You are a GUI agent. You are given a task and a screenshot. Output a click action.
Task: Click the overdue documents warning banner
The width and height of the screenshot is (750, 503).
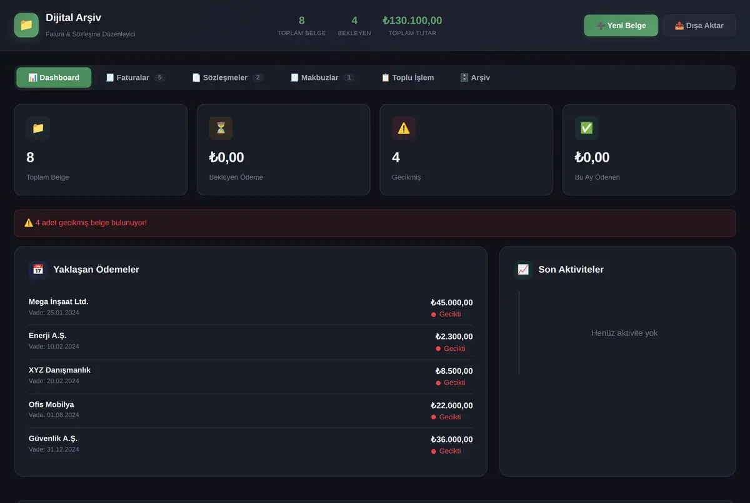375,223
